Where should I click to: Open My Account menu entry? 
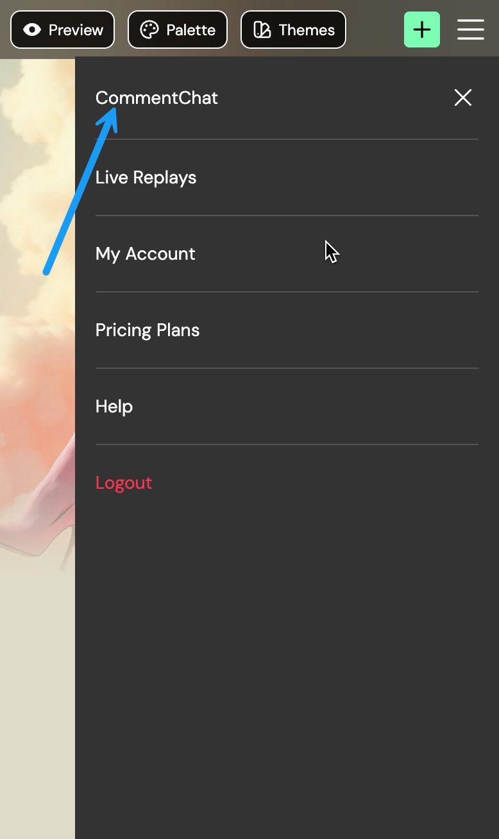click(x=145, y=253)
